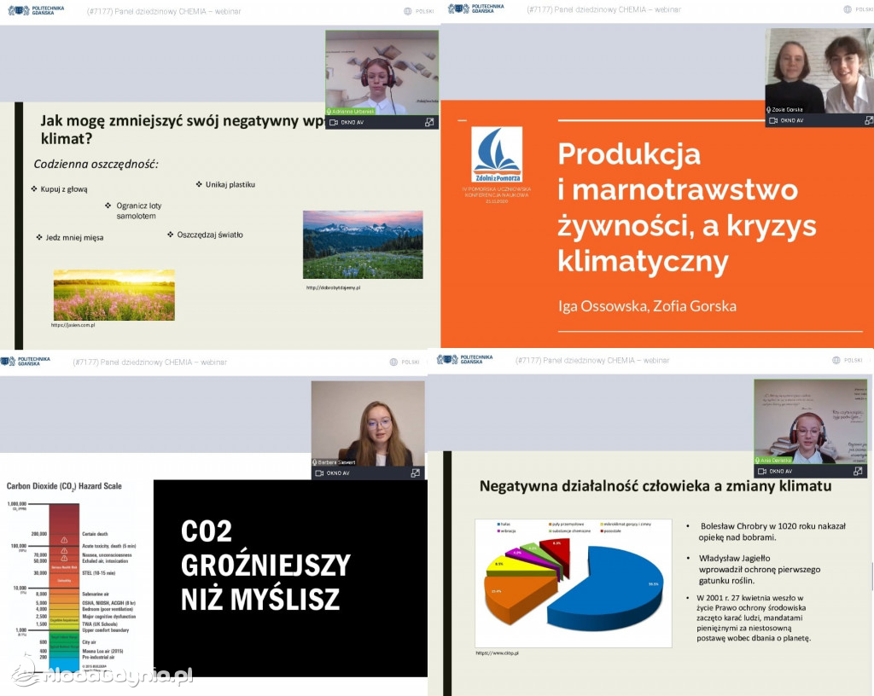The width and height of the screenshot is (874, 696).
Task: Click Politechnika Gdańska logo above the CO2 slide
Action: pyautogui.click(x=26, y=362)
